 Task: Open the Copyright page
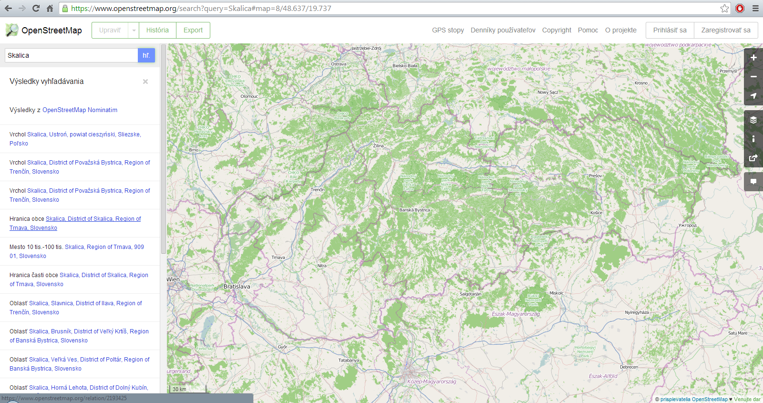pos(557,30)
